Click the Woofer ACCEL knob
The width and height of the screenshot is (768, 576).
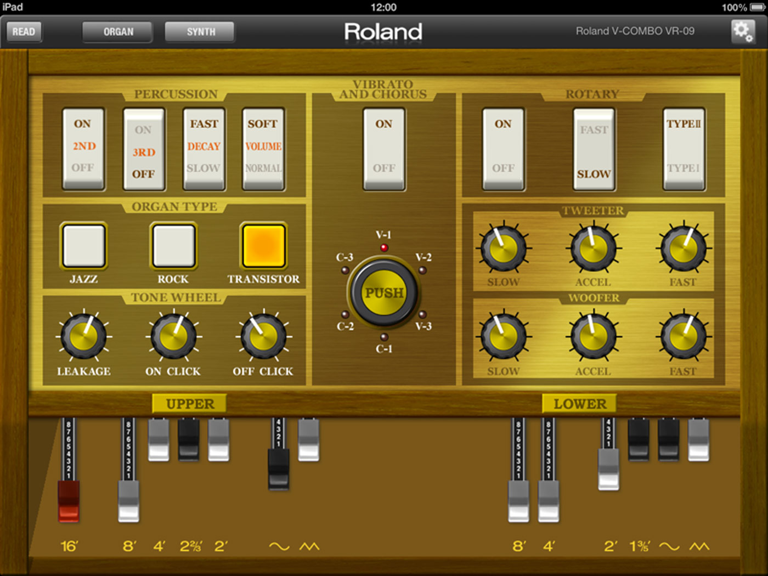(x=594, y=336)
